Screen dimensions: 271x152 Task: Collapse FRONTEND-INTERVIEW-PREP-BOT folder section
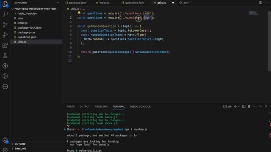pos(36,9)
